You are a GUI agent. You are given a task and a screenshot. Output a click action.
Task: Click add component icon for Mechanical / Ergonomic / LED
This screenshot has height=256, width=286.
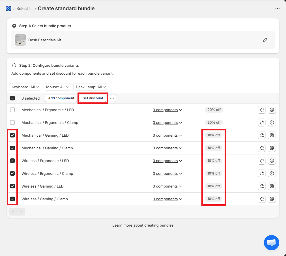pyautogui.click(x=262, y=110)
